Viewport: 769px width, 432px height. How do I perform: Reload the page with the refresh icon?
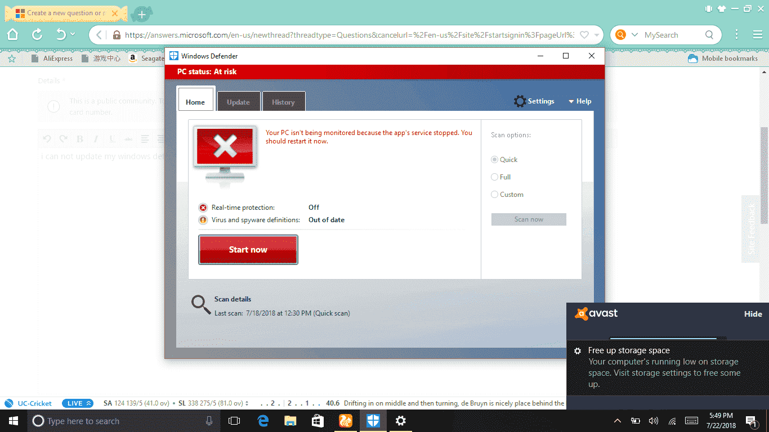pyautogui.click(x=37, y=35)
